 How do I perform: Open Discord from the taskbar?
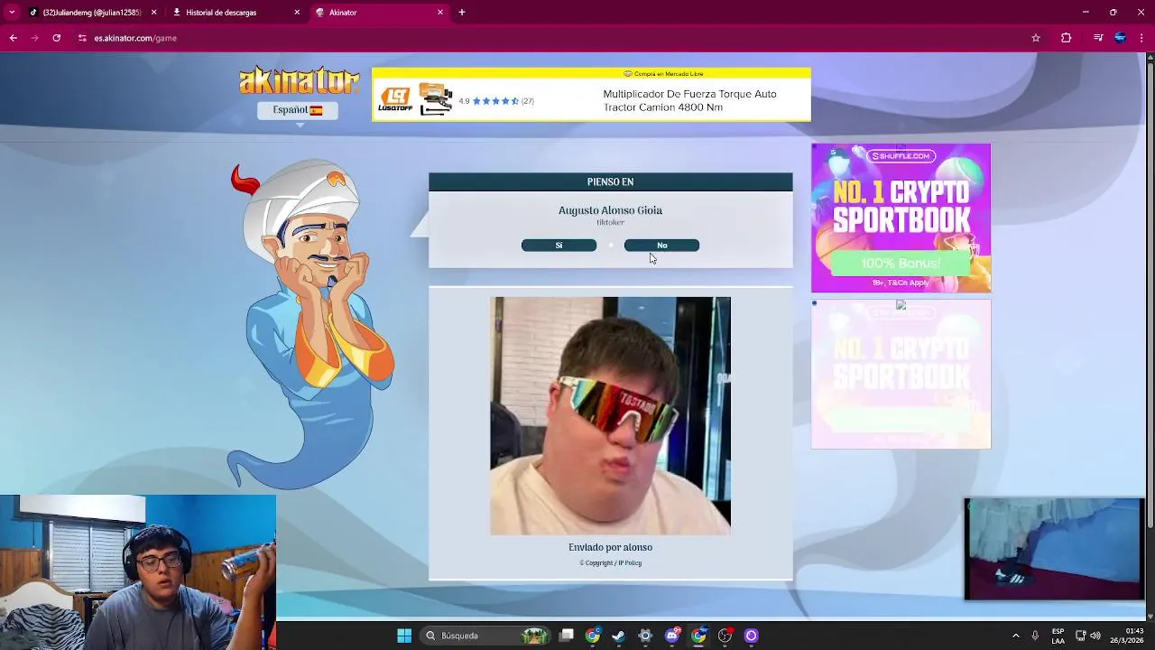pos(671,636)
